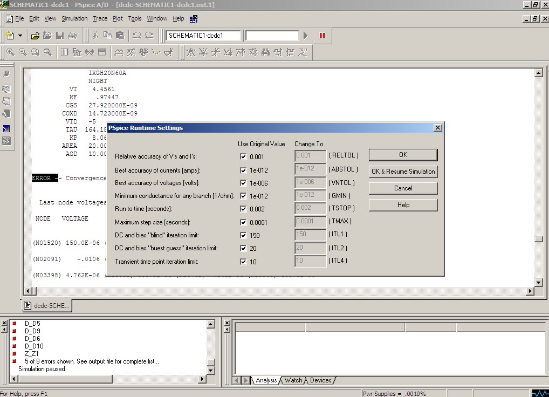Toggle the TSTOP original value checkbox
This screenshot has height=397, width=549.
243,209
